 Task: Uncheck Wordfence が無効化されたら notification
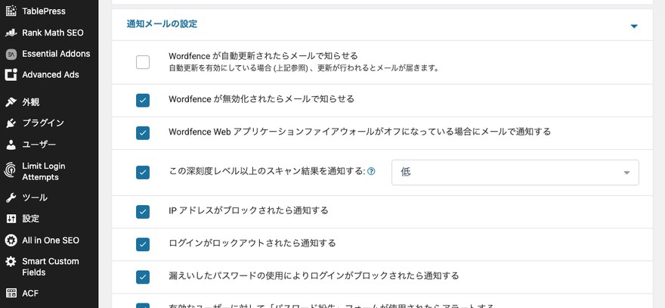tap(143, 100)
